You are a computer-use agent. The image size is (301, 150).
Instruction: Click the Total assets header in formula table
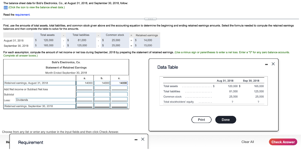(x=47, y=35)
